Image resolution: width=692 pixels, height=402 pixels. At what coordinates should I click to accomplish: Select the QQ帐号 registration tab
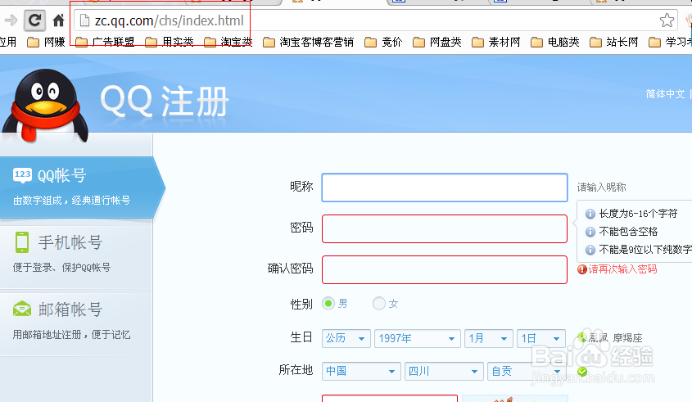tap(82, 187)
